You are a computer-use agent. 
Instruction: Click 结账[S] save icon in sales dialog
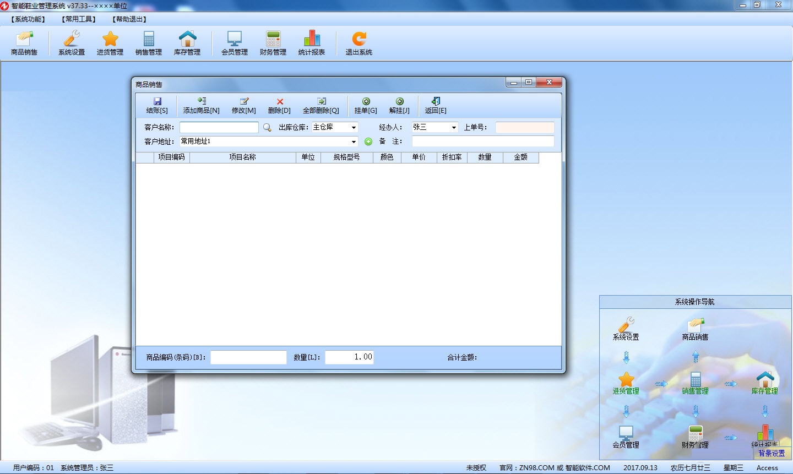(157, 105)
